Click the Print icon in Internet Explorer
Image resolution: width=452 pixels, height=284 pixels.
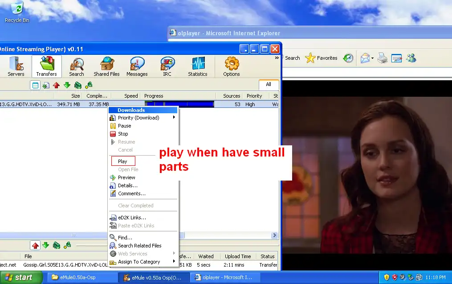pyautogui.click(x=383, y=58)
